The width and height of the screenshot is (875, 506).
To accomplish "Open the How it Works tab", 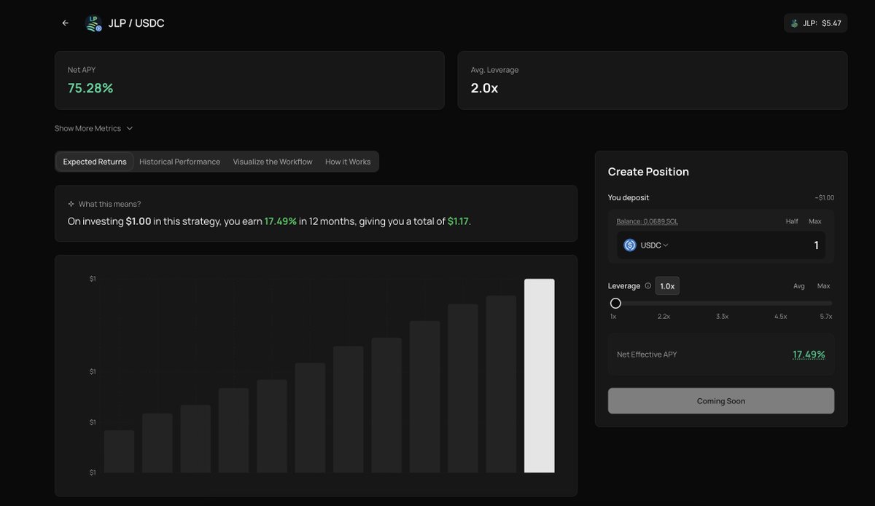I will [348, 161].
